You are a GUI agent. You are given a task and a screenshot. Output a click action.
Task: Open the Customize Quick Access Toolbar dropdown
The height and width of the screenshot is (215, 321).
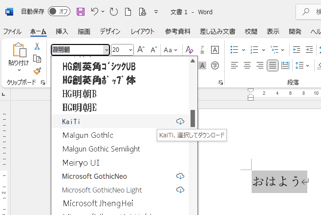[156, 12]
